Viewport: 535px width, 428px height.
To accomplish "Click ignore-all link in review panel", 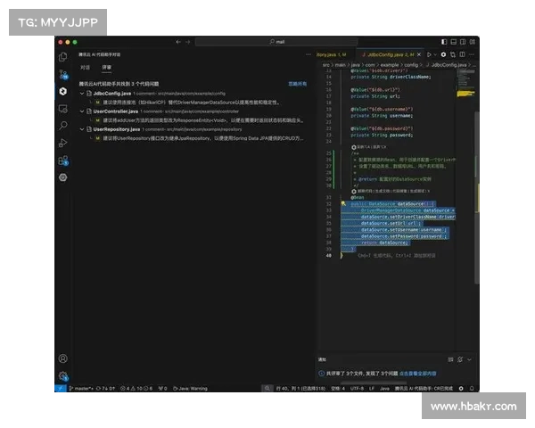I will click(297, 84).
